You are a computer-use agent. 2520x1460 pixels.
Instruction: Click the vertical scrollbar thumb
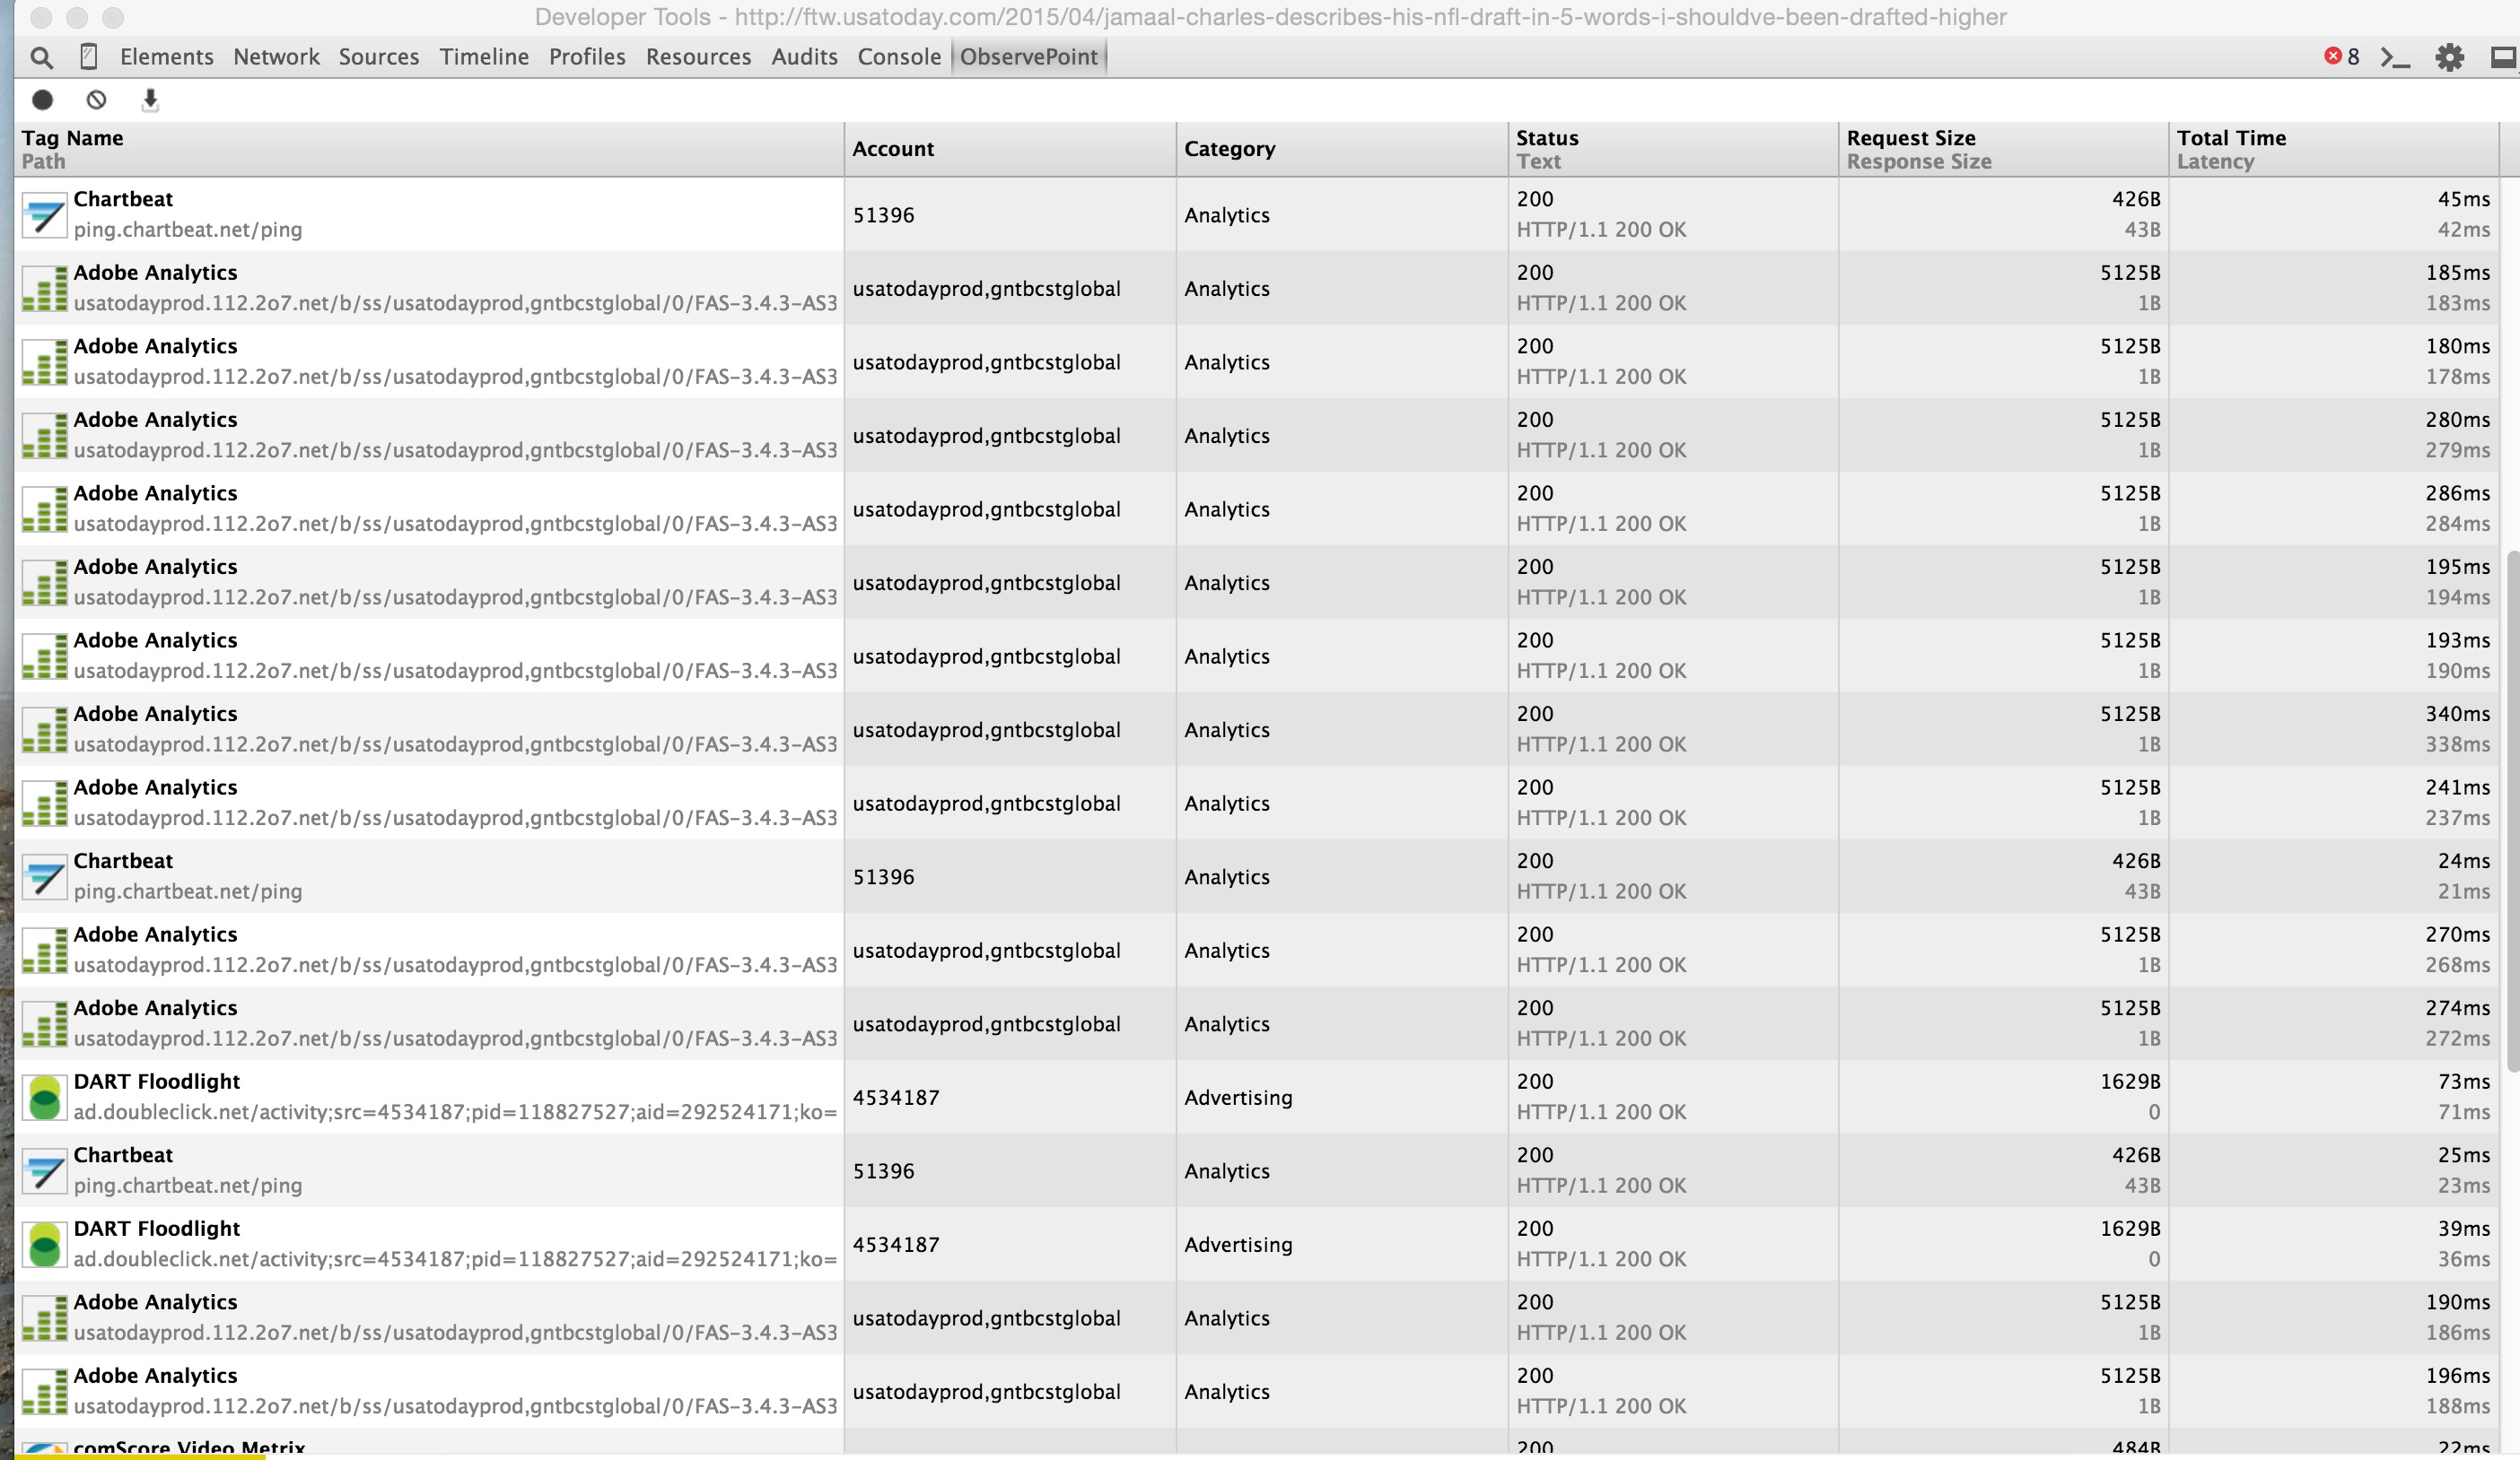(2513, 810)
